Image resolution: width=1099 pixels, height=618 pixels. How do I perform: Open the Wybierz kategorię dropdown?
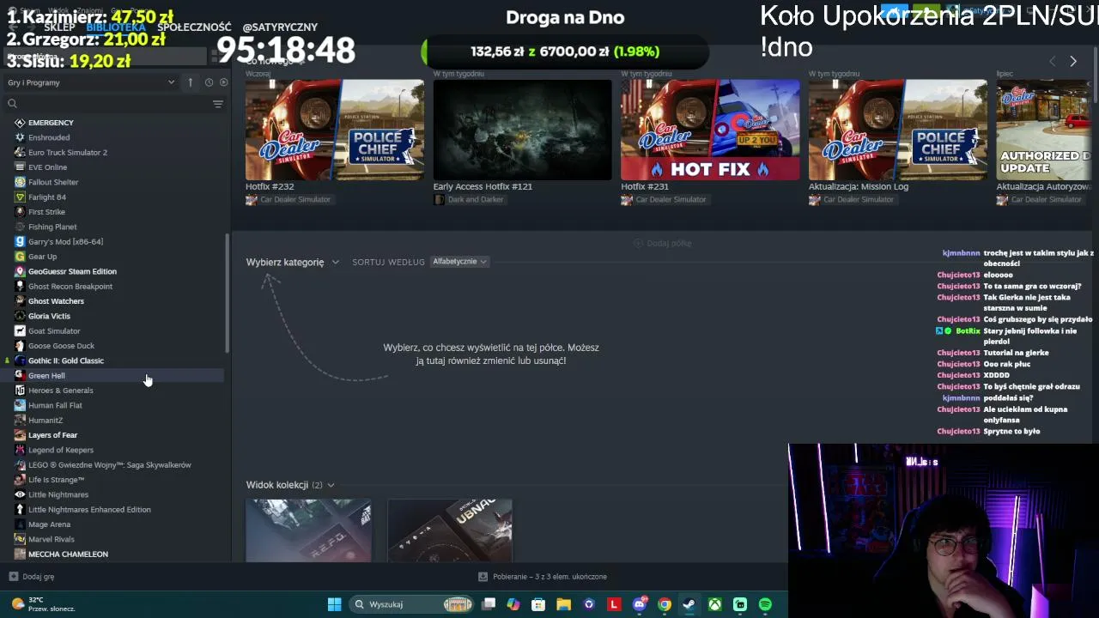(292, 262)
